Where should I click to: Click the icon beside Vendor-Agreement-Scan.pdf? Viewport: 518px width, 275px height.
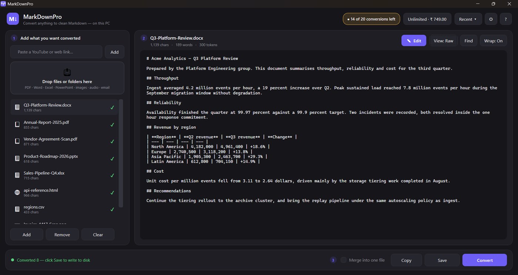coord(17,141)
